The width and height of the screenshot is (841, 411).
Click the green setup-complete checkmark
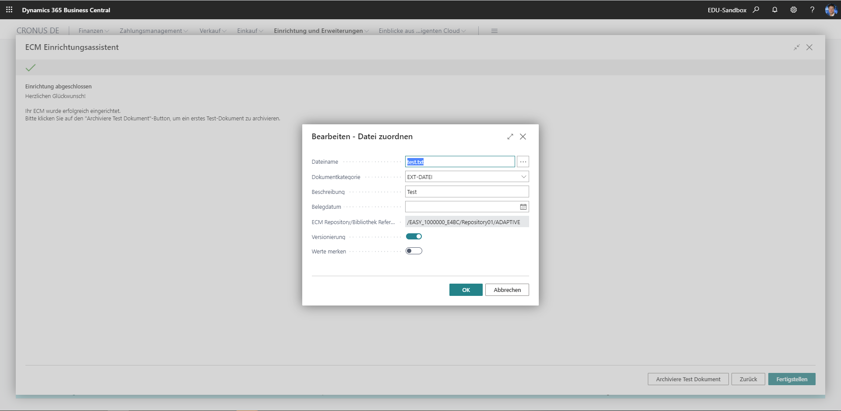coord(31,67)
